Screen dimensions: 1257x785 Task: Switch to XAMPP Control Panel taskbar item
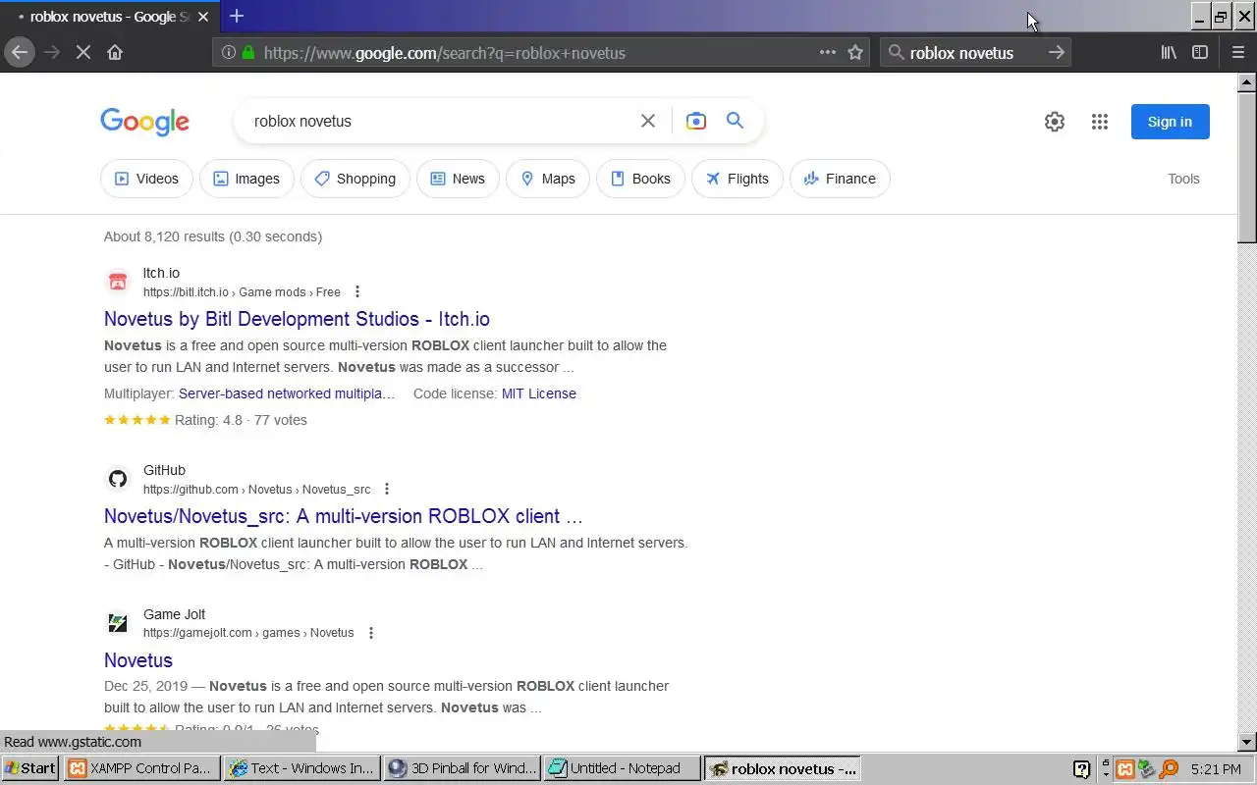click(141, 768)
